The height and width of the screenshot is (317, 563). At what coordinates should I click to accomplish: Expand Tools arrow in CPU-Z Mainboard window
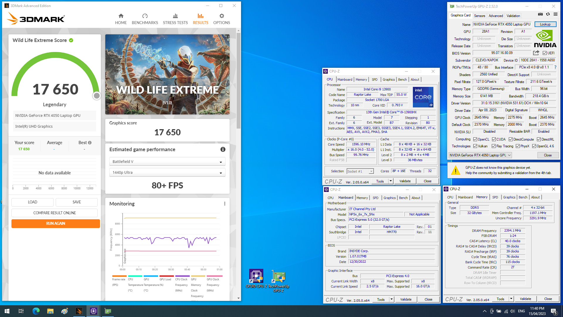click(391, 299)
